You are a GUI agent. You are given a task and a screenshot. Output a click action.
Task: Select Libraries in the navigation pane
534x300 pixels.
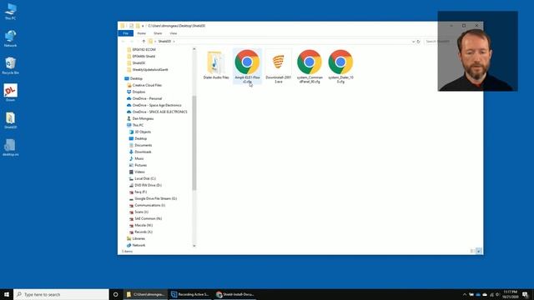(139, 239)
